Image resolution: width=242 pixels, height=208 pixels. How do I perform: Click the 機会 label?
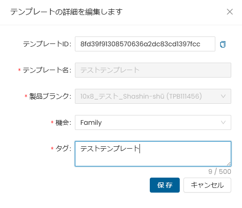pos(63,122)
